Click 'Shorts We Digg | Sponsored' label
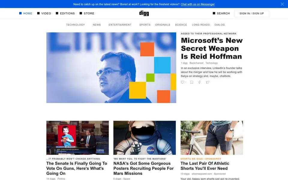Image resolution: width=288 pixels, height=180 pixels. tap(201, 159)
